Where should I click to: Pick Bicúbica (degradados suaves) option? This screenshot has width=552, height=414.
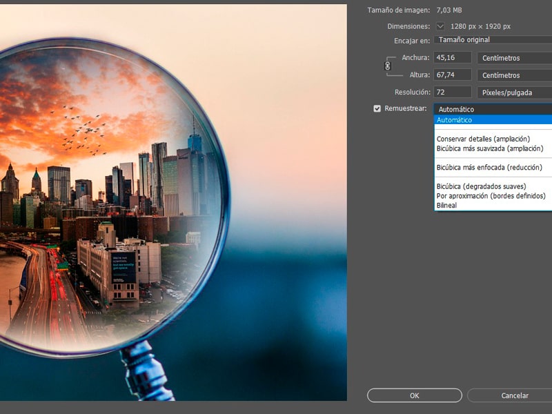[481, 186]
